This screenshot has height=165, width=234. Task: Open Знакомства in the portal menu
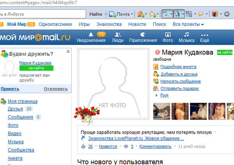coord(109,24)
